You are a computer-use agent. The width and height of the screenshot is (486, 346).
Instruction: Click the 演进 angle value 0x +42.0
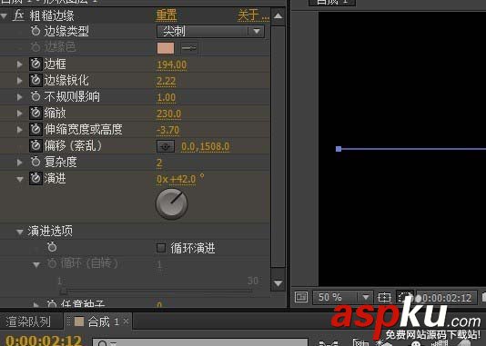(x=176, y=179)
